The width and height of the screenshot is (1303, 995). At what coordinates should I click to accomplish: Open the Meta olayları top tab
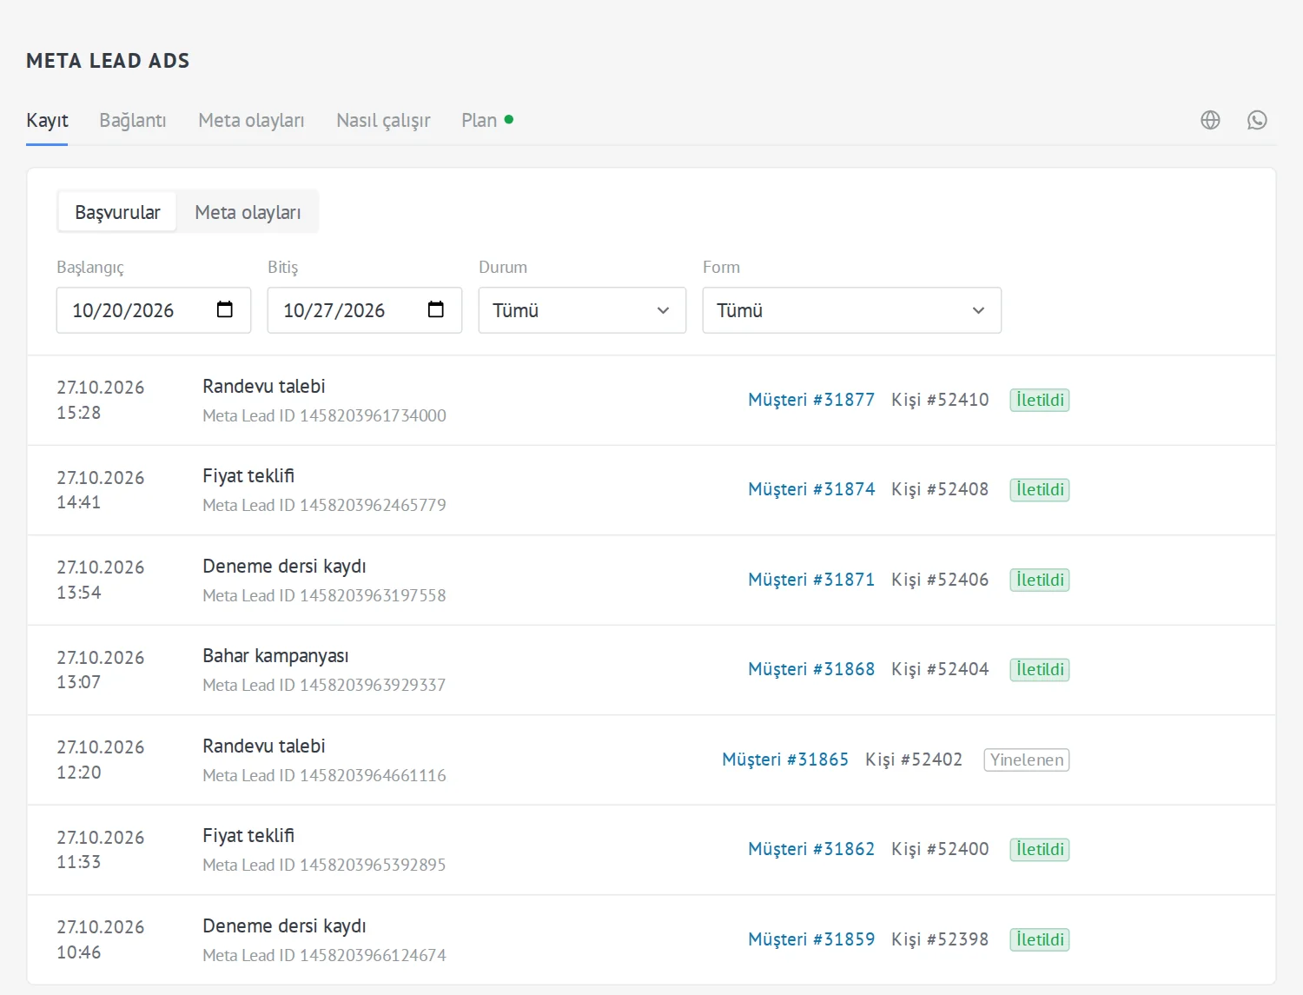251,120
